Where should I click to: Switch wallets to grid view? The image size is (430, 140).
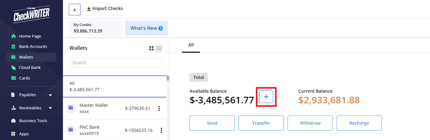(x=152, y=48)
